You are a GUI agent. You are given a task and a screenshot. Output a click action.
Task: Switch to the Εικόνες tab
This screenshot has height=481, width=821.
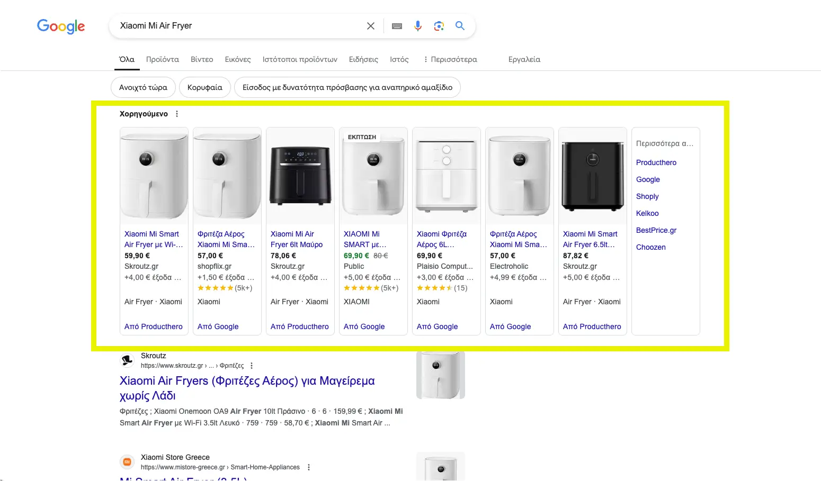[238, 59]
